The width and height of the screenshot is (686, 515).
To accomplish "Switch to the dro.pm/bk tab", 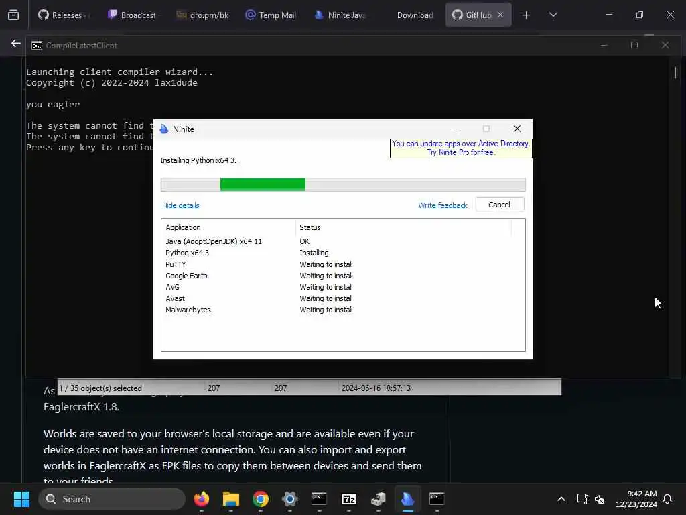I will 202,15.
